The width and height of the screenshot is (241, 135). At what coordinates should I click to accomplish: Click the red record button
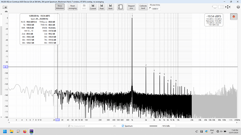pyautogui.click(x=234, y=17)
